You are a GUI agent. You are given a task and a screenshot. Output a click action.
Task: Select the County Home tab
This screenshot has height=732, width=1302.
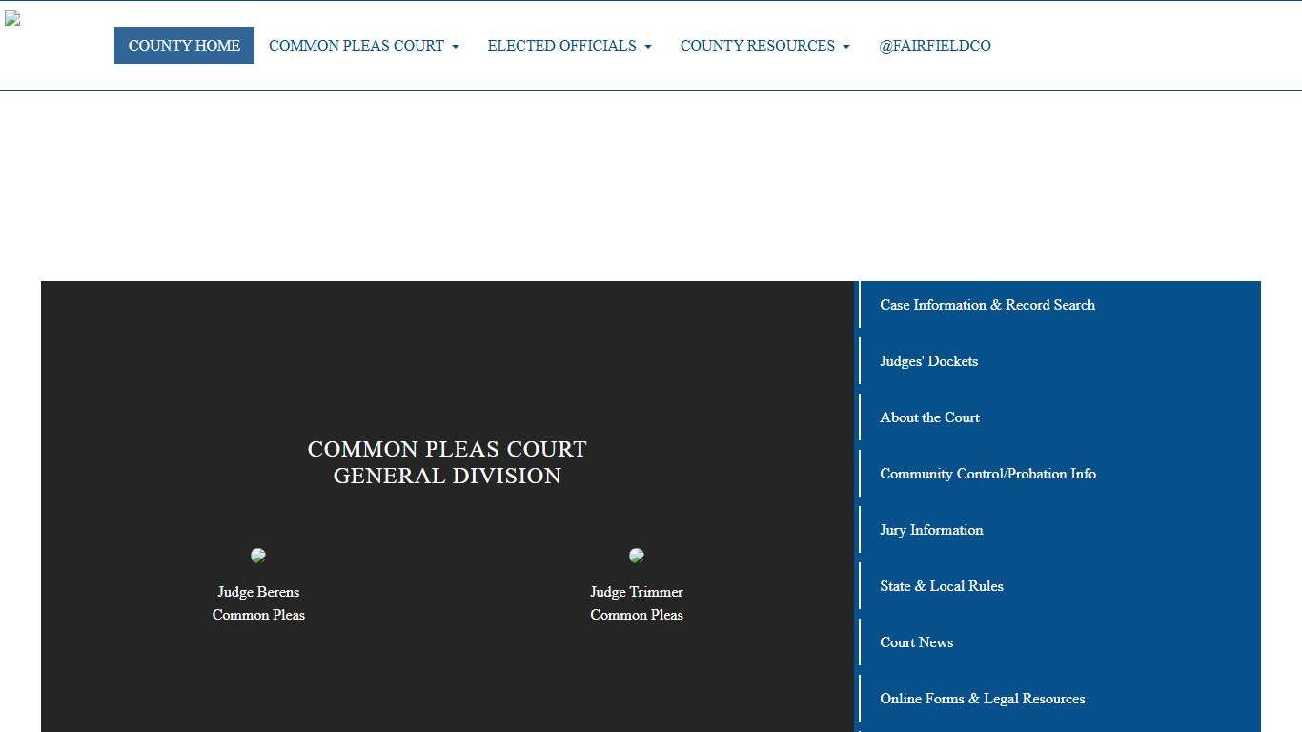point(184,45)
